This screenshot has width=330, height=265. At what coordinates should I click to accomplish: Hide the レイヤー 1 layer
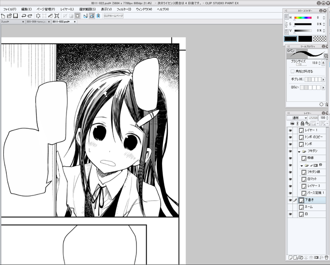coord(291,130)
